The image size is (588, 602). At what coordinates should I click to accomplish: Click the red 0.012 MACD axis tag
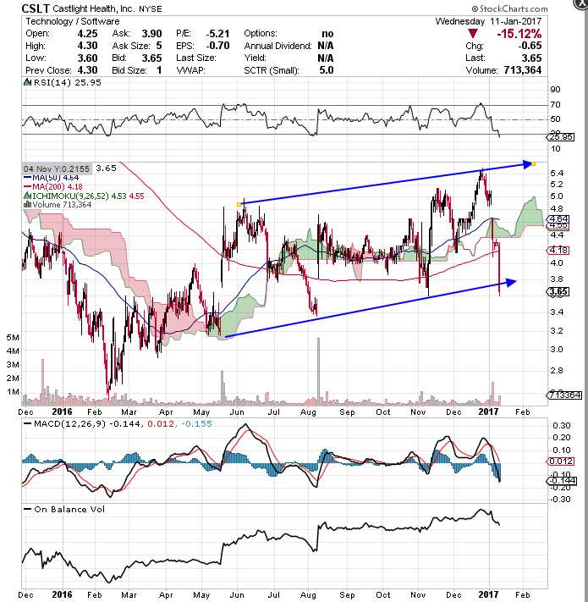click(x=560, y=461)
